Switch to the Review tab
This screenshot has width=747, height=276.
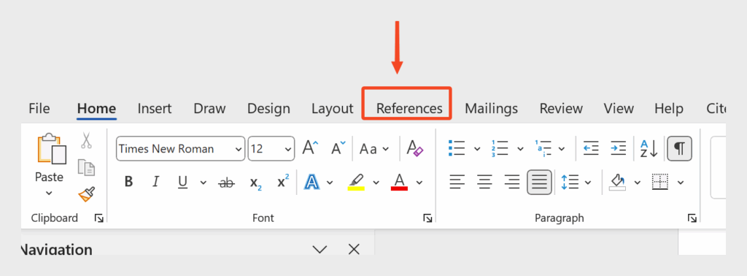pyautogui.click(x=561, y=108)
